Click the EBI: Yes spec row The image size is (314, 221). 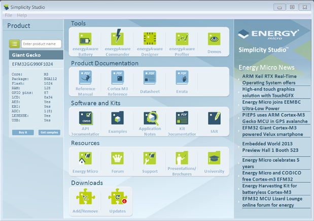tap(31, 107)
